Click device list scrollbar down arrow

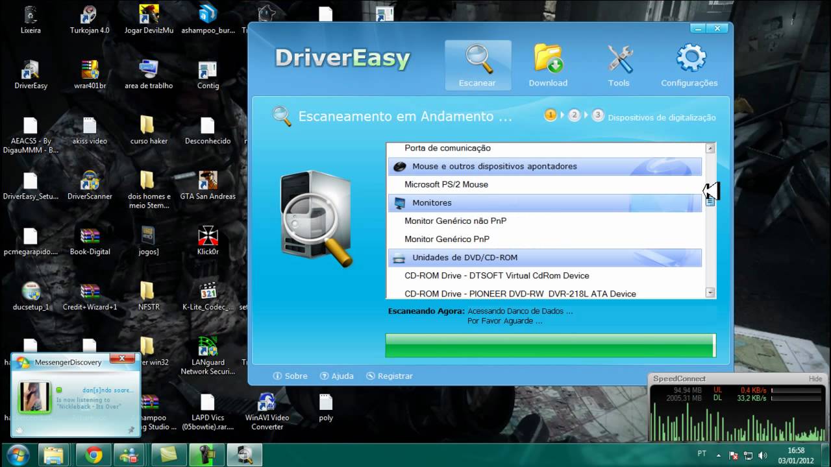point(710,293)
